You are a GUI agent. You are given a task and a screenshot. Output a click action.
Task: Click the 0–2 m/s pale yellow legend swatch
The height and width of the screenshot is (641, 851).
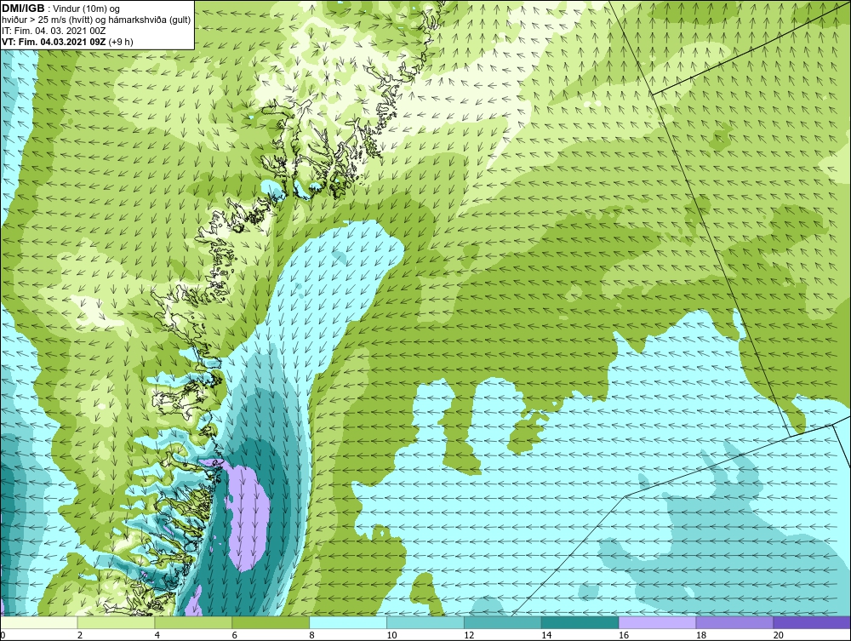(39, 622)
